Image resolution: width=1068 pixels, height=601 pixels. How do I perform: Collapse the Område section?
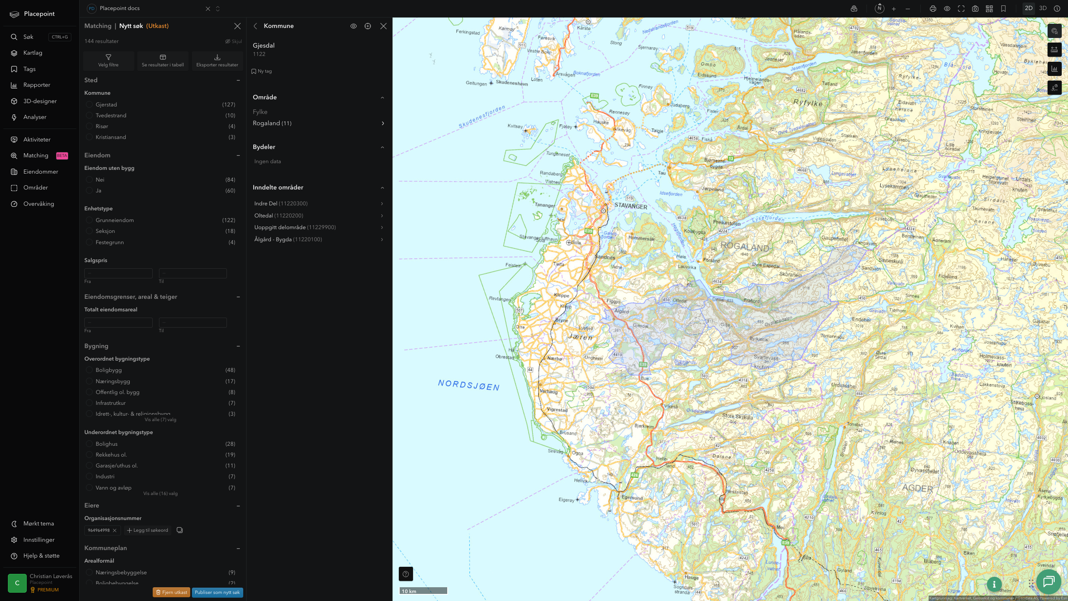(383, 97)
